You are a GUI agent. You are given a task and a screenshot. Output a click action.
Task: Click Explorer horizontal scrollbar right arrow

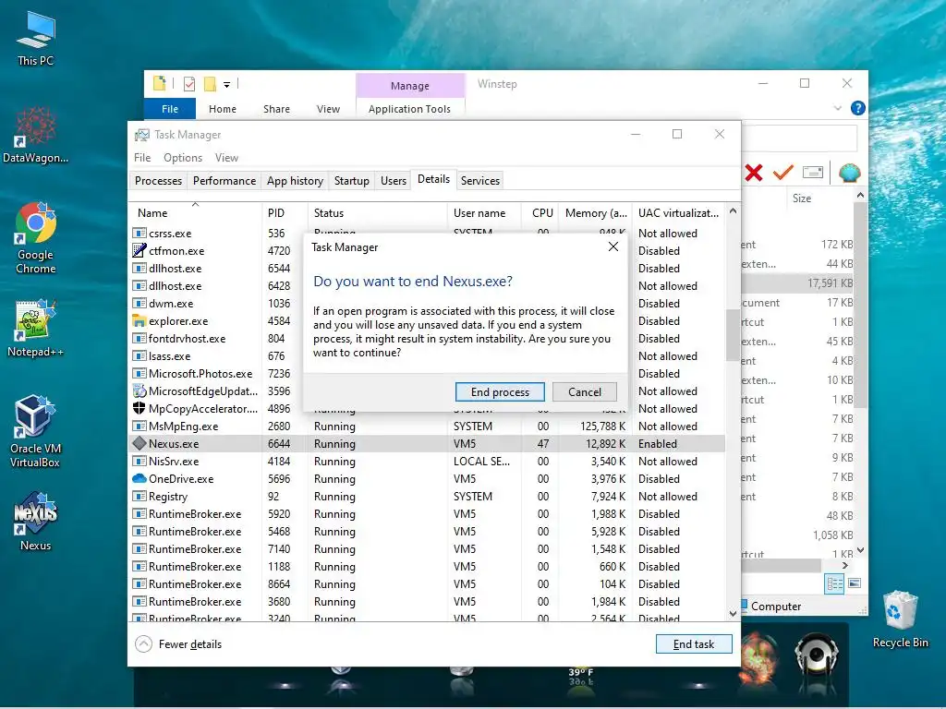tap(844, 566)
